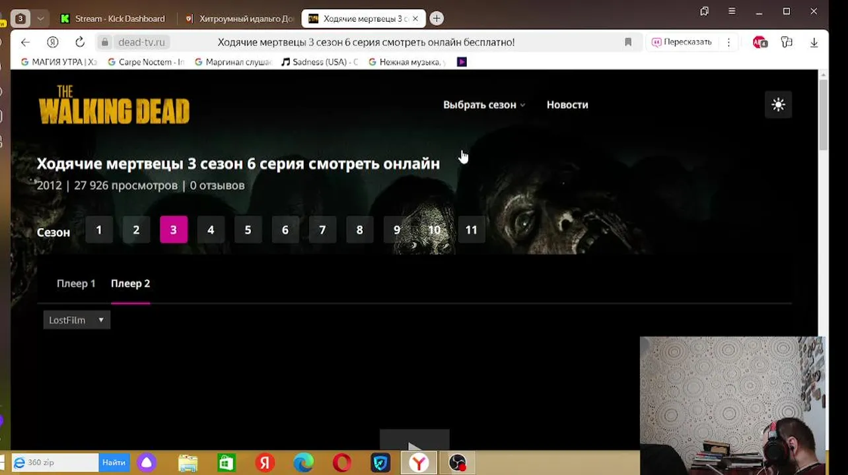Viewport: 848px width, 475px height.
Task: Open Yandex Browser taskbar icon
Action: (x=419, y=463)
